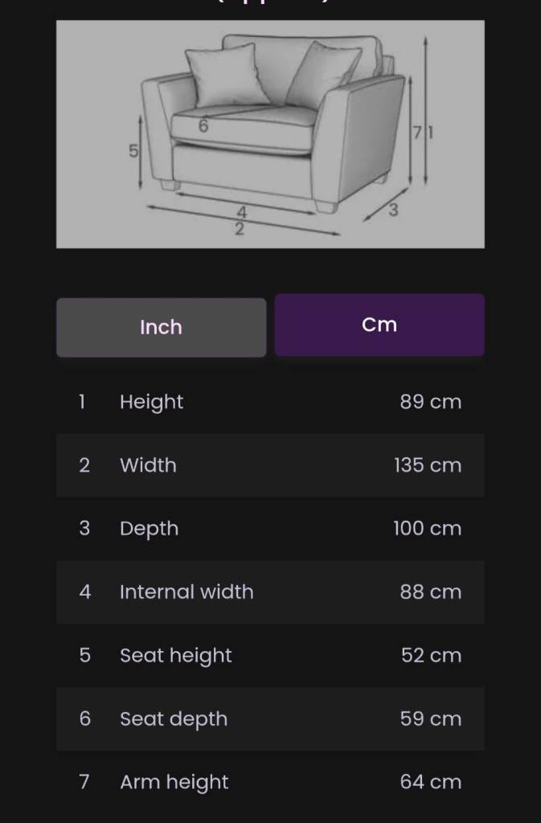
Task: Click the 89 cm height value
Action: (x=430, y=402)
